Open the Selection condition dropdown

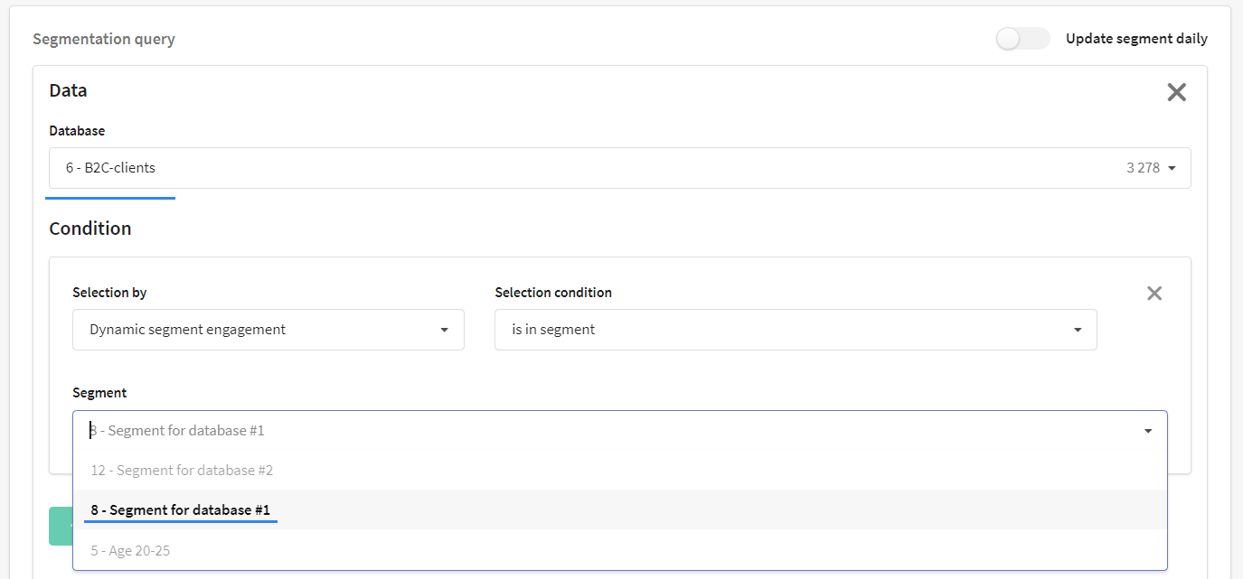tap(796, 330)
